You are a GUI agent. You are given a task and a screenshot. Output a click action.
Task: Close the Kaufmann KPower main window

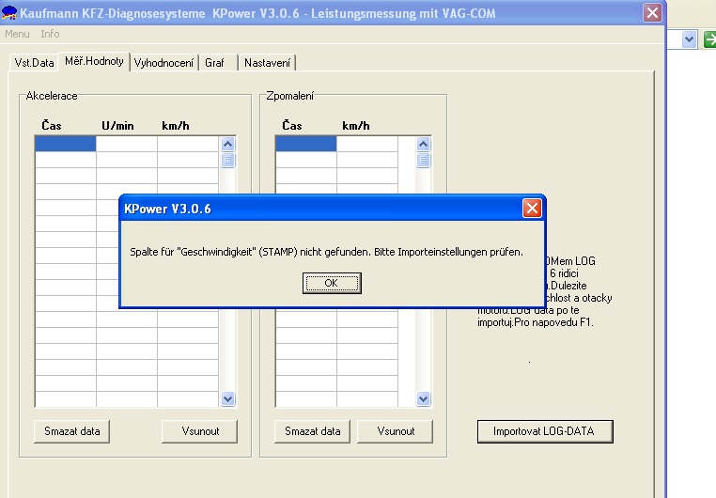tap(652, 13)
